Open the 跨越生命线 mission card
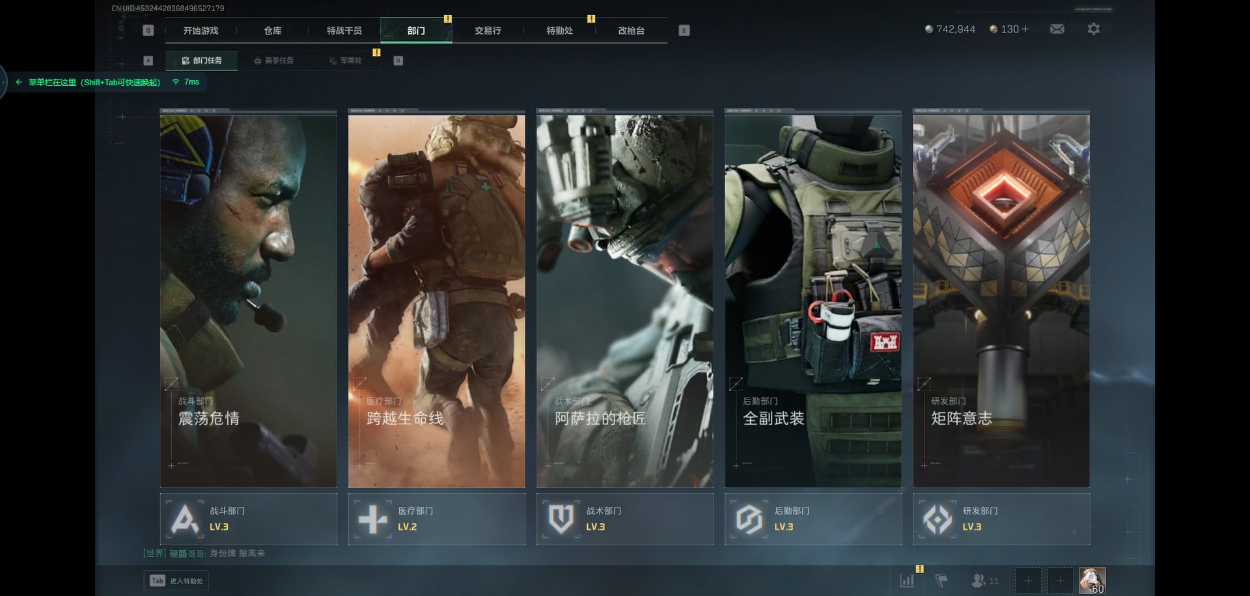Viewport: 1250px width, 596px height. pos(437,299)
